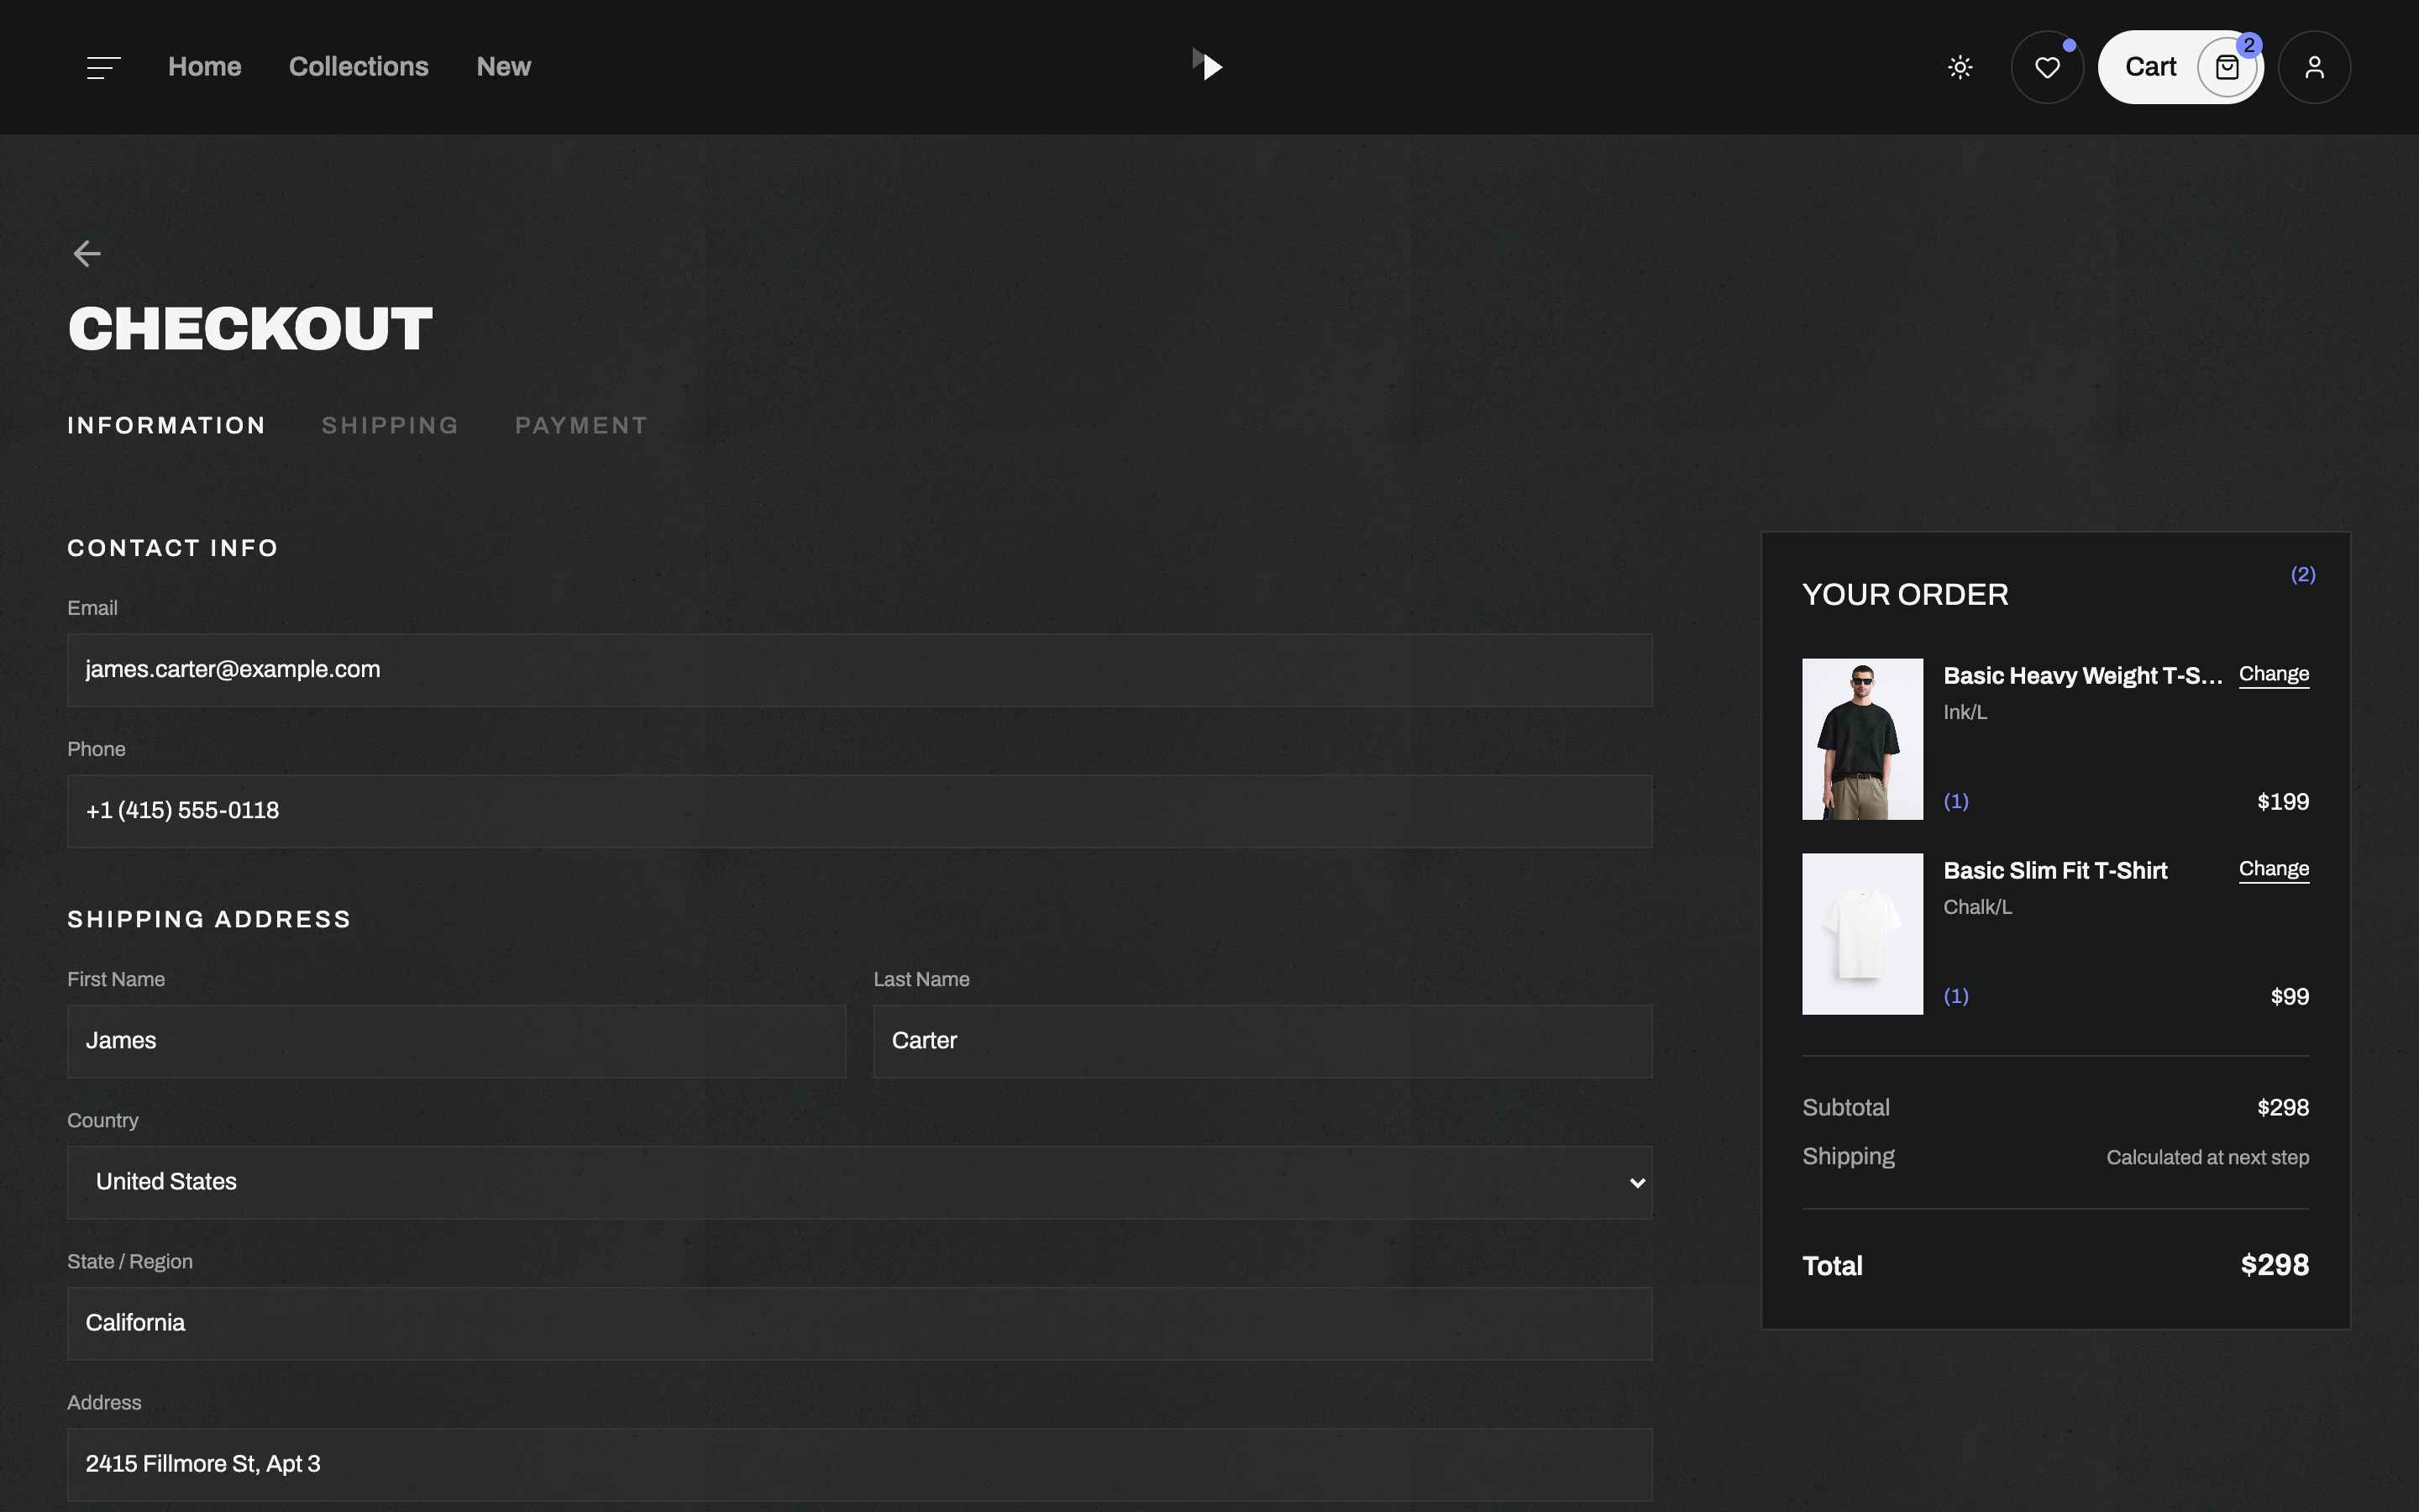Click the (2) order item count
The height and width of the screenshot is (1512, 2419).
coord(2303,575)
